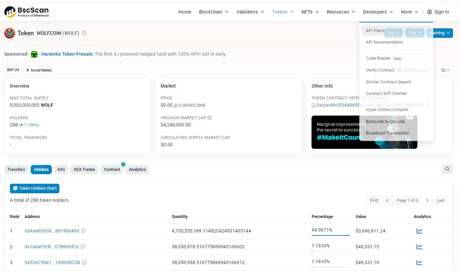460x271 pixels.
Task: Click the Onchain Market Cap info icon
Action: [x=209, y=118]
